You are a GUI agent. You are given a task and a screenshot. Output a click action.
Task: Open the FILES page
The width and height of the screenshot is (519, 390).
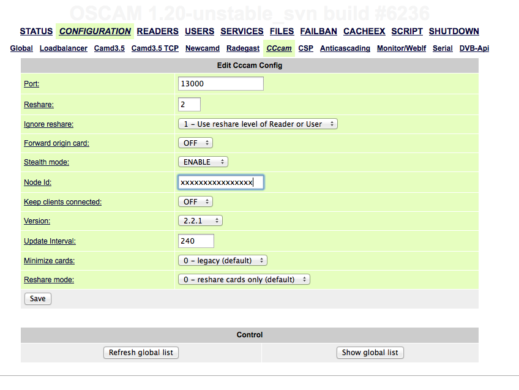(282, 31)
